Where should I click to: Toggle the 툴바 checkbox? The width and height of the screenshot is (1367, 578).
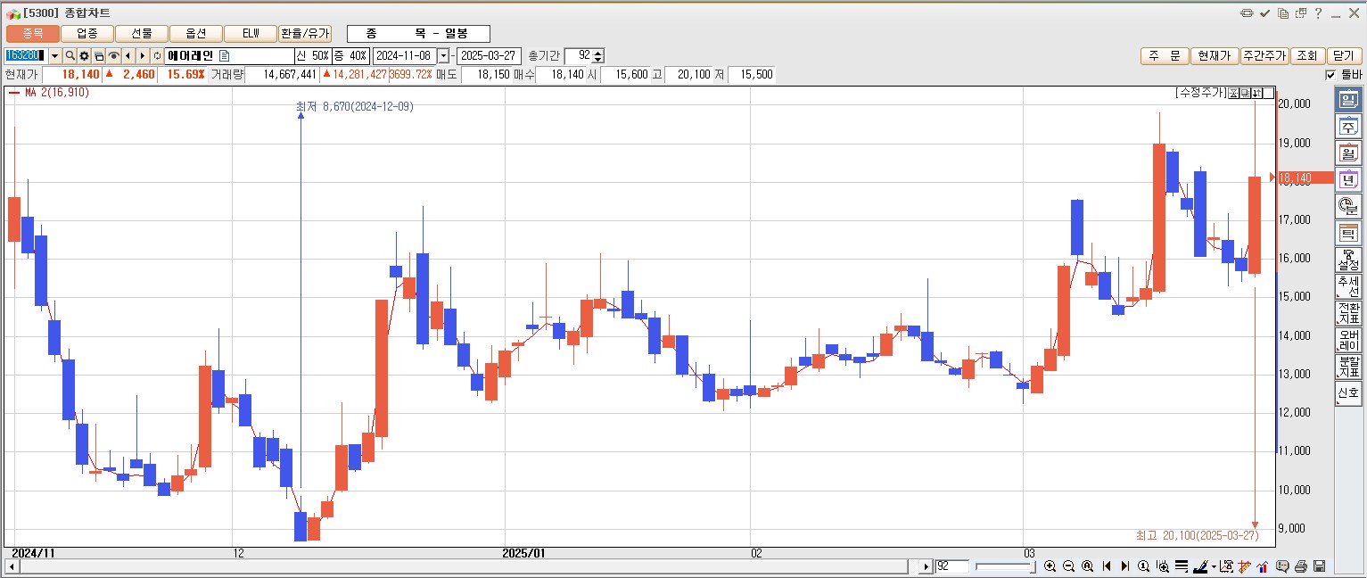pos(1330,75)
